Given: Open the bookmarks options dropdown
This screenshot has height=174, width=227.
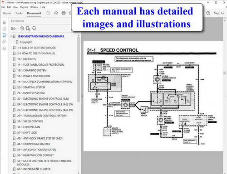Looking at the screenshot, I should [14, 28].
